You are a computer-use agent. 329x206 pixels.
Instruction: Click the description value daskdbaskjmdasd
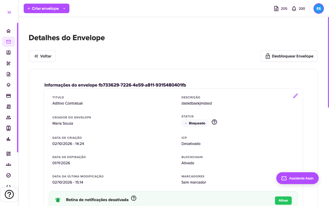coord(197,103)
